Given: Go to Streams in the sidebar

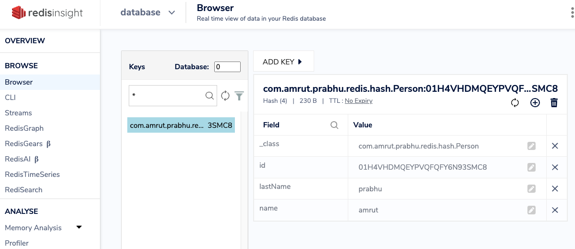Looking at the screenshot, I should (x=18, y=113).
